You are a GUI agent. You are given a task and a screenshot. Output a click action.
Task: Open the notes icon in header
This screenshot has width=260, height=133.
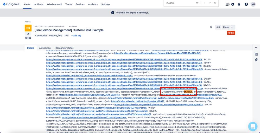point(239,4)
